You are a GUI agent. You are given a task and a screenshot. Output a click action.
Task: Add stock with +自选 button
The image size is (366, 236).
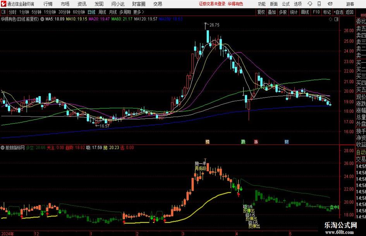point(338,12)
